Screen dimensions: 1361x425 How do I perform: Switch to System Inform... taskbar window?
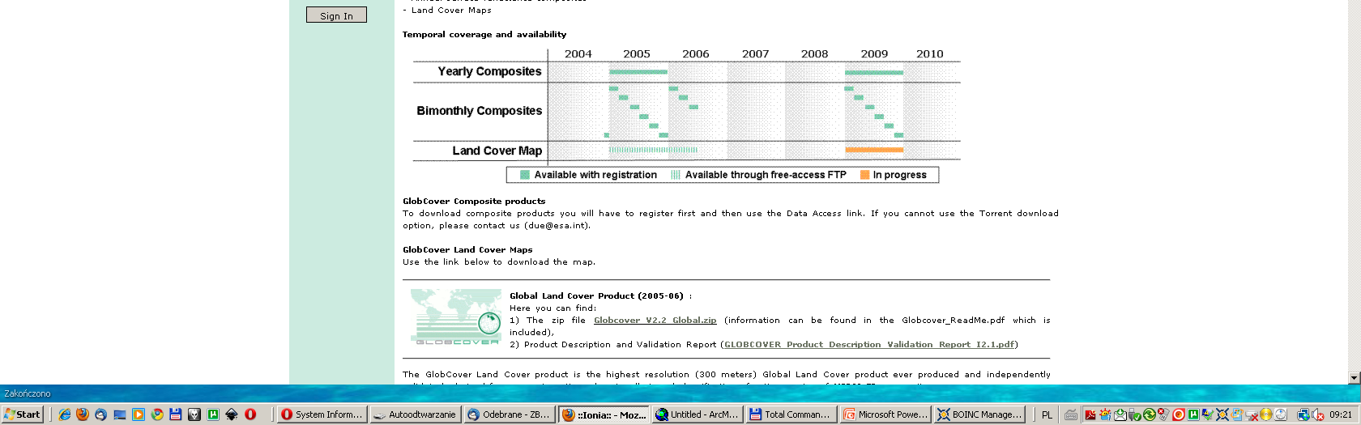pyautogui.click(x=322, y=414)
